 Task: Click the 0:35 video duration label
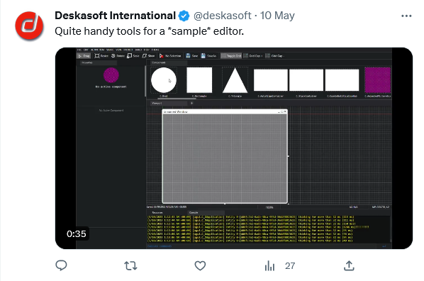[77, 234]
